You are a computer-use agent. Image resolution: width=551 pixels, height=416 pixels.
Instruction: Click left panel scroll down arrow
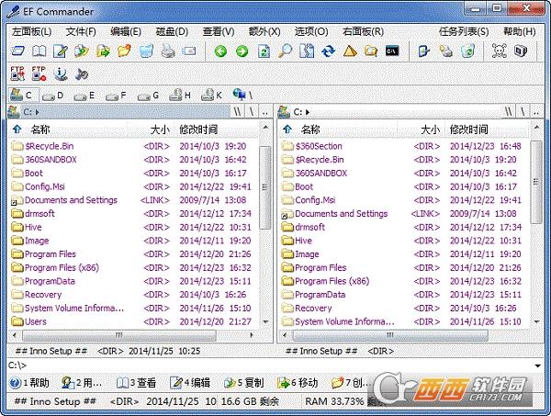265,321
